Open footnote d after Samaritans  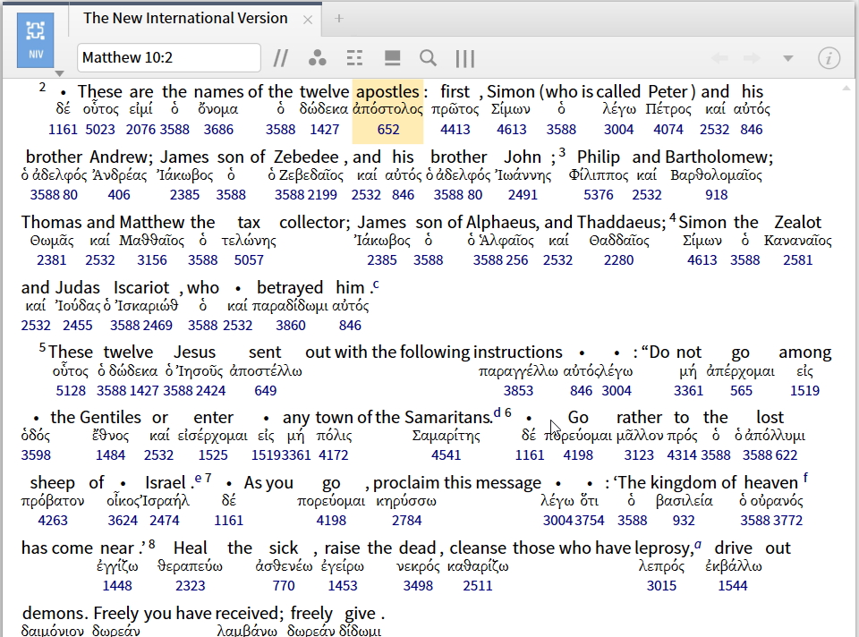tap(497, 412)
